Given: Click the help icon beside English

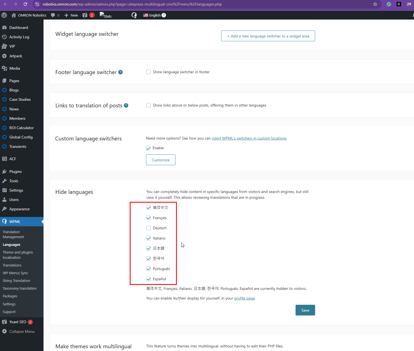Looking at the screenshot, I should 164,15.
